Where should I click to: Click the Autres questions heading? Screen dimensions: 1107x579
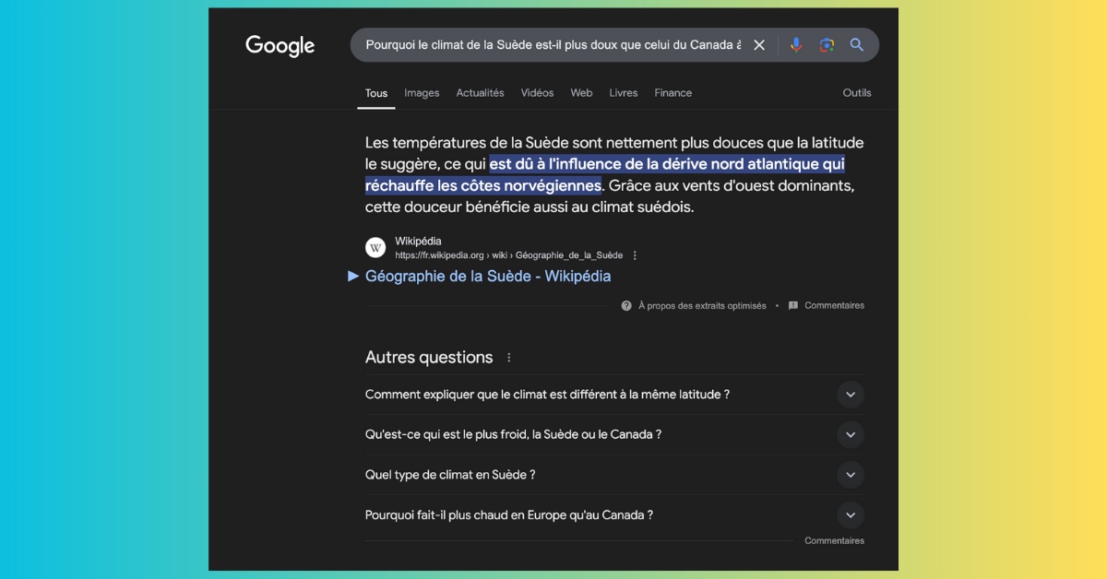click(429, 358)
